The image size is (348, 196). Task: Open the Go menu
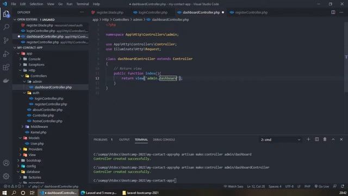tap(60, 4)
